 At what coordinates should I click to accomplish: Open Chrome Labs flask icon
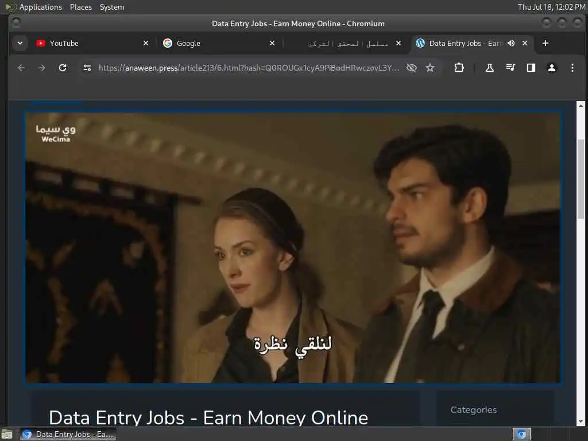coord(489,68)
